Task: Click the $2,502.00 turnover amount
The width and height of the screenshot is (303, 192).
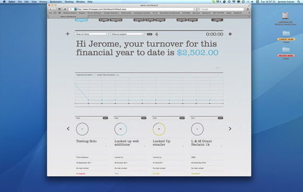Action: 197,53
